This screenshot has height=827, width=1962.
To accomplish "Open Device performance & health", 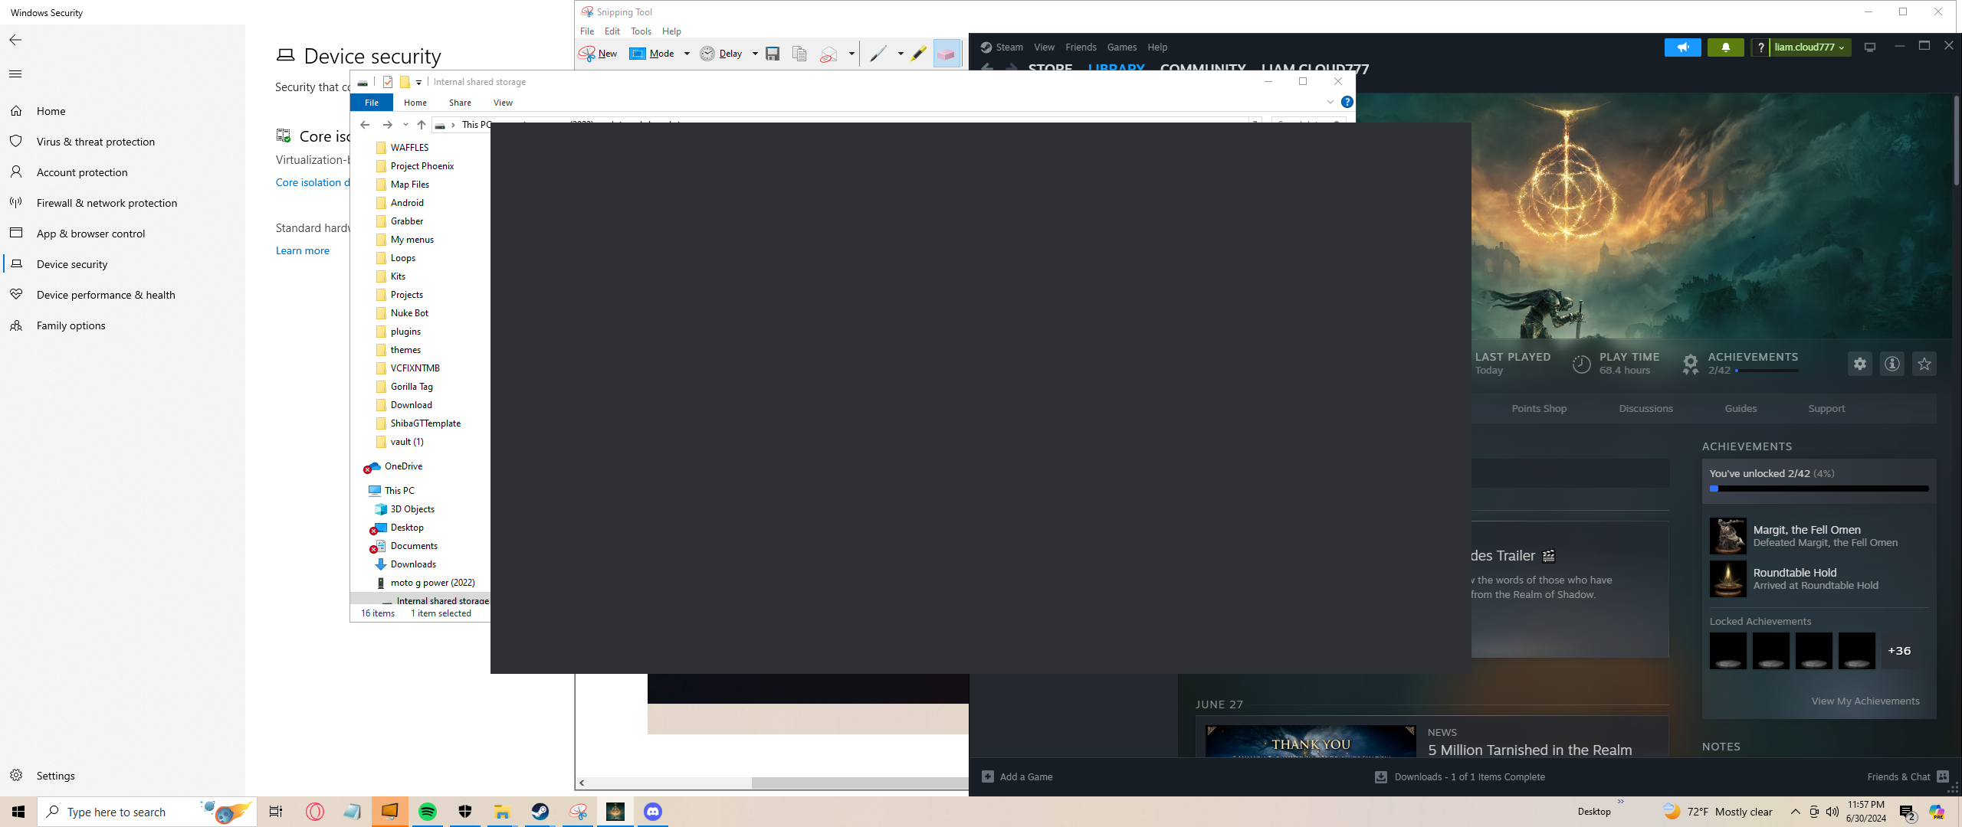I will point(106,295).
